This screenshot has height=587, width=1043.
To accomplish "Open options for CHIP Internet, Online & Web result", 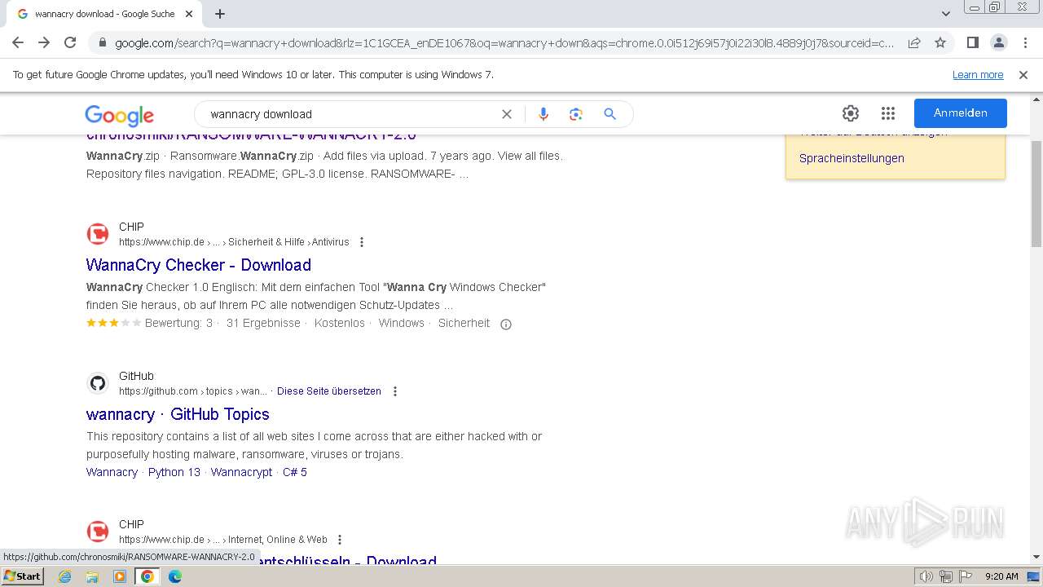I will 340,540.
